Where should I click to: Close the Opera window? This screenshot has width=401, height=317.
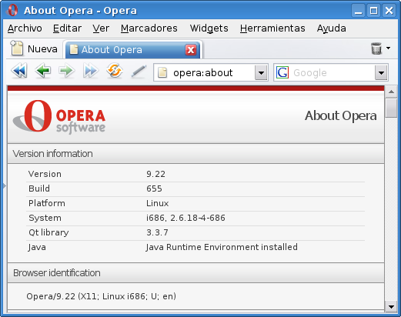click(389, 11)
